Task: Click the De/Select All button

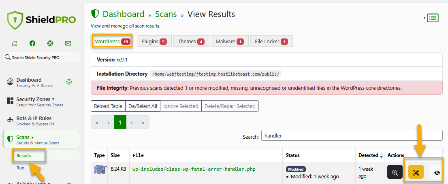Action: point(143,106)
